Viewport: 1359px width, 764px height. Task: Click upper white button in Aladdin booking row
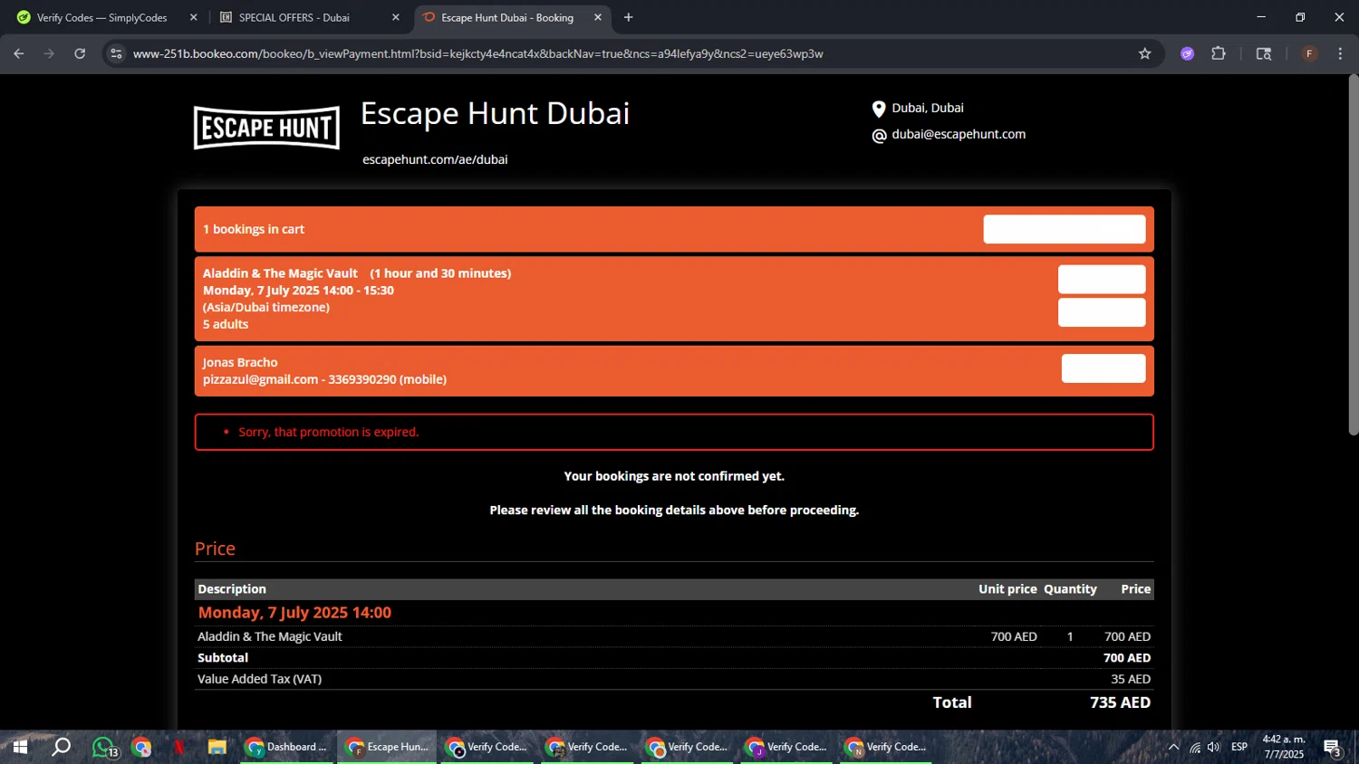point(1102,279)
